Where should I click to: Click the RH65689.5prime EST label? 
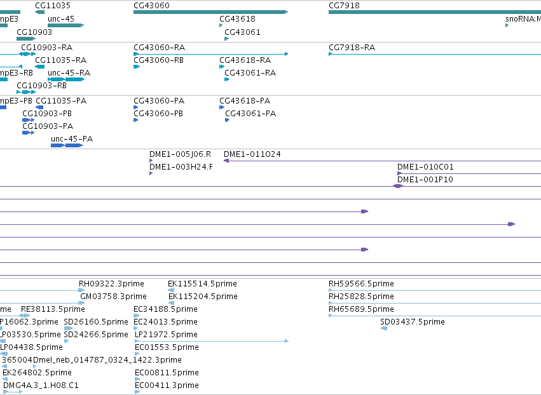[x=361, y=309]
